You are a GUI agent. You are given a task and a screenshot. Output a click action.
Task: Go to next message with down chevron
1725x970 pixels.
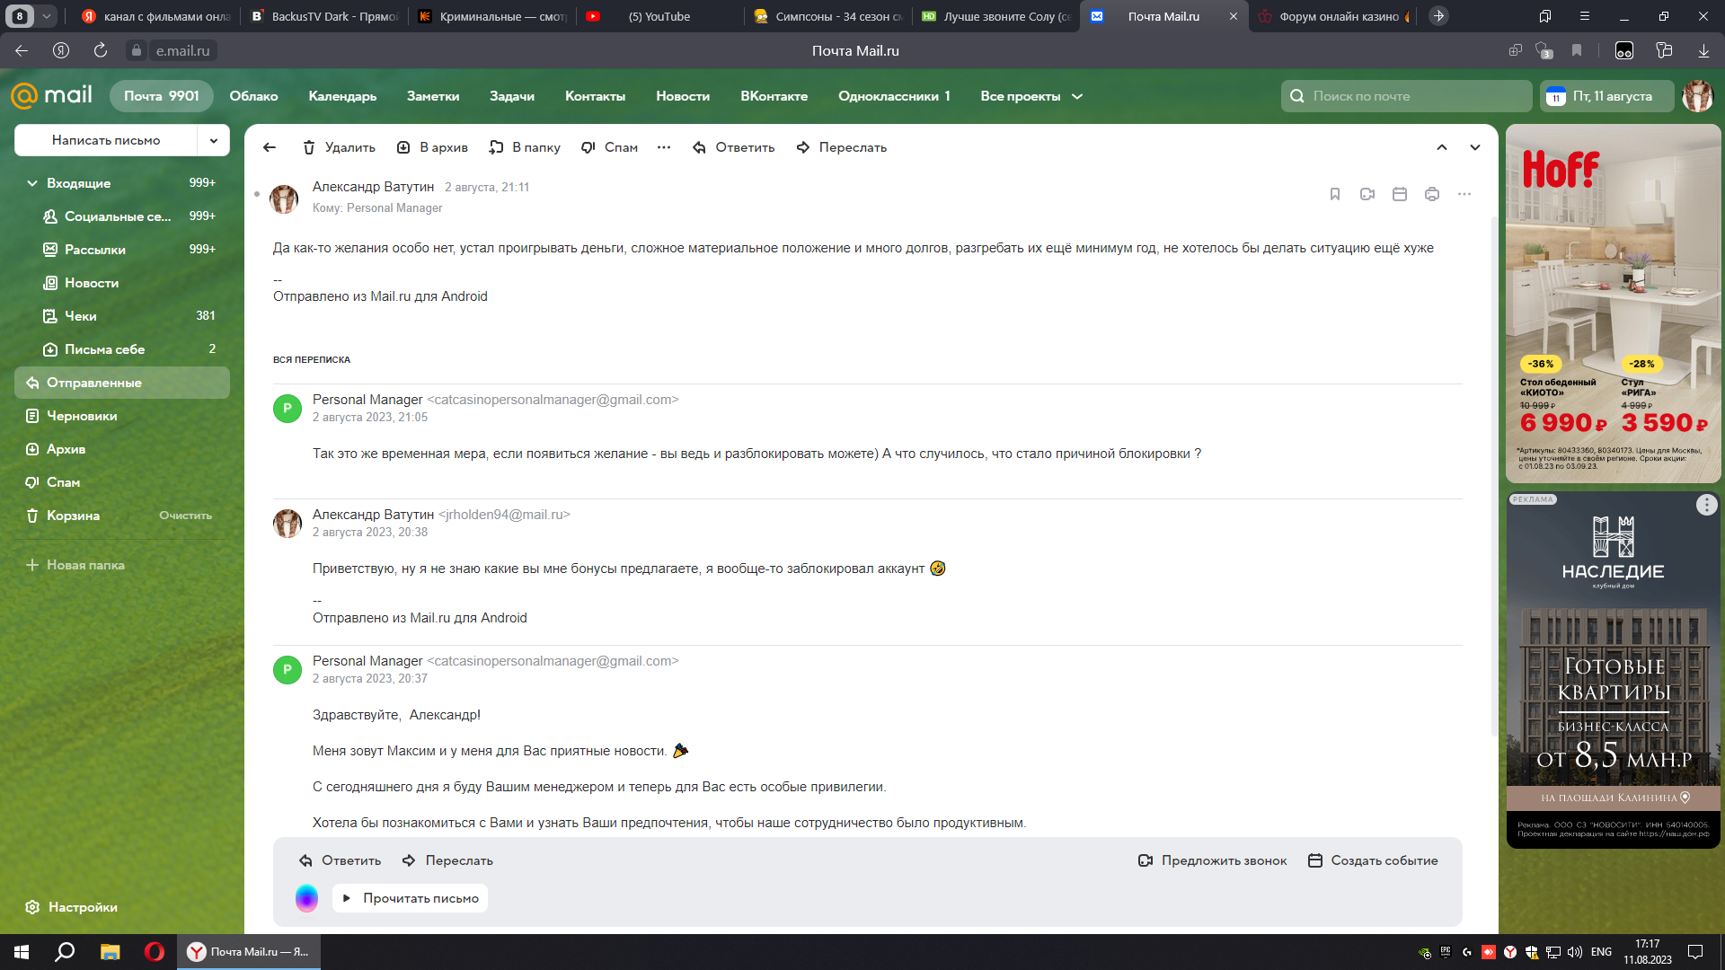coord(1475,147)
